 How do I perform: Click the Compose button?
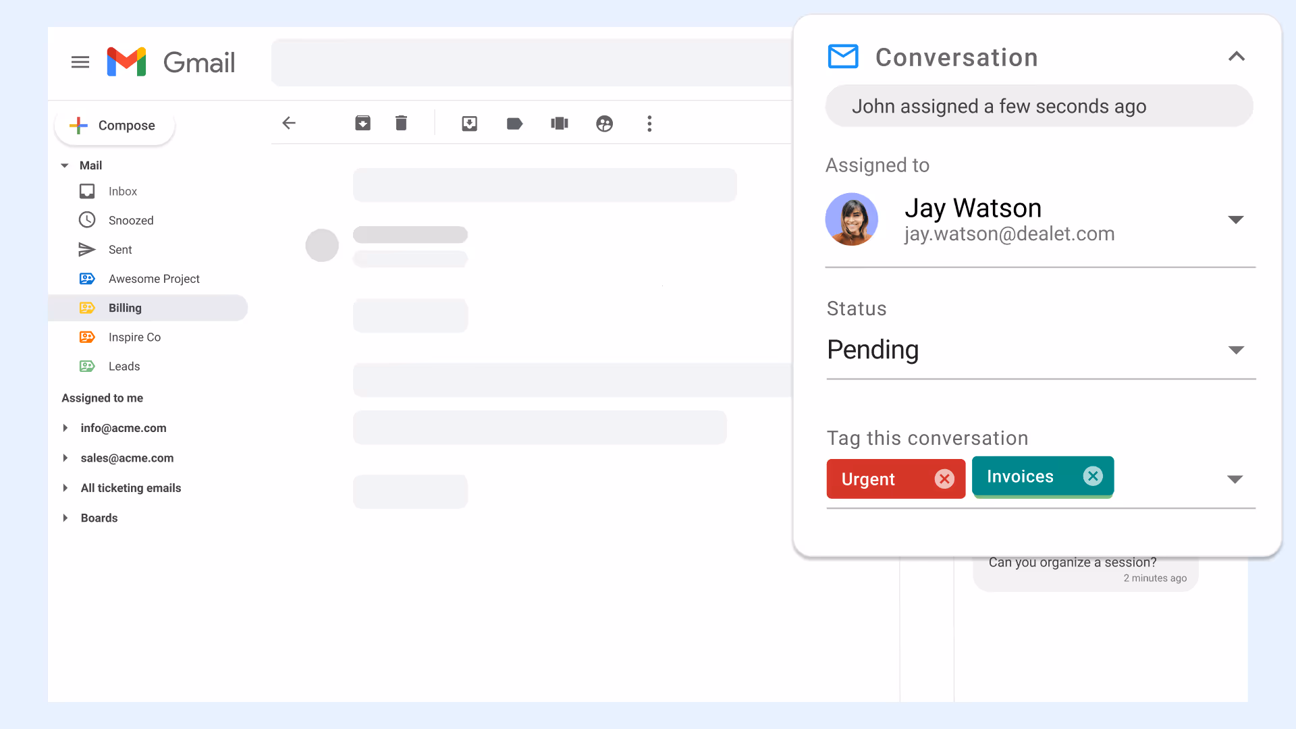114,126
